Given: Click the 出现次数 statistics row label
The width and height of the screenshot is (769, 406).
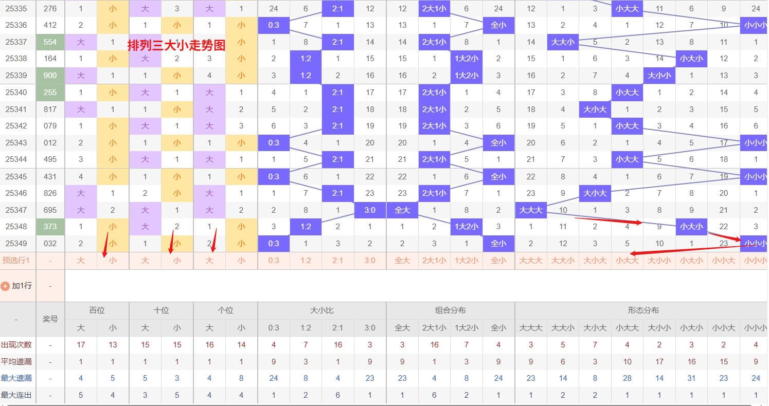Looking at the screenshot, I should (x=16, y=345).
